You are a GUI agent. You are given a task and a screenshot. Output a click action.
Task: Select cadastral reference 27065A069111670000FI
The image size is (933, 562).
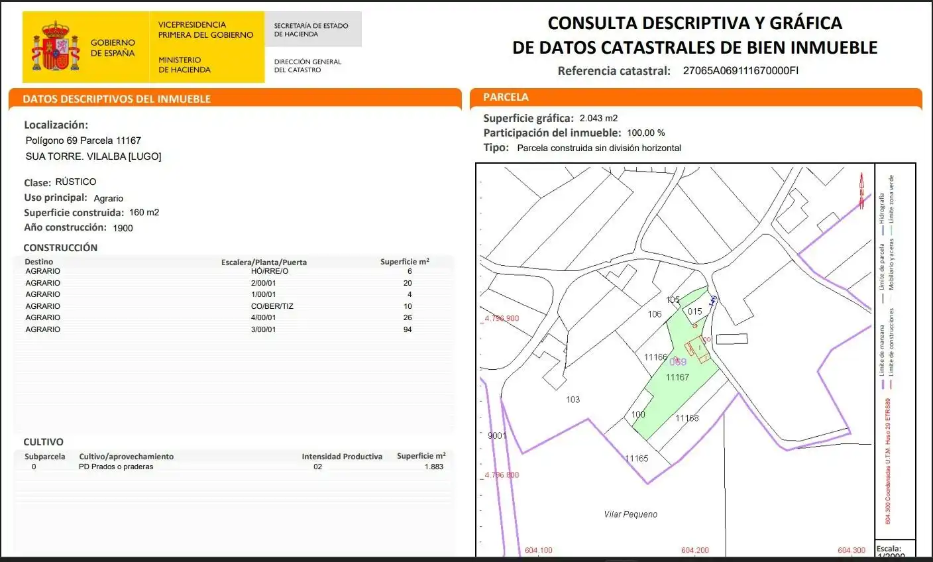click(x=740, y=70)
